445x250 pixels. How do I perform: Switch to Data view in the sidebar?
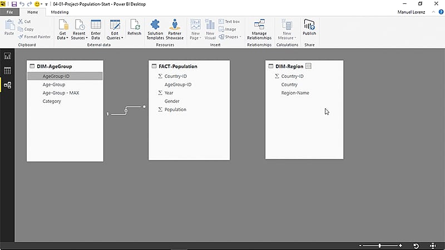pos(7,71)
